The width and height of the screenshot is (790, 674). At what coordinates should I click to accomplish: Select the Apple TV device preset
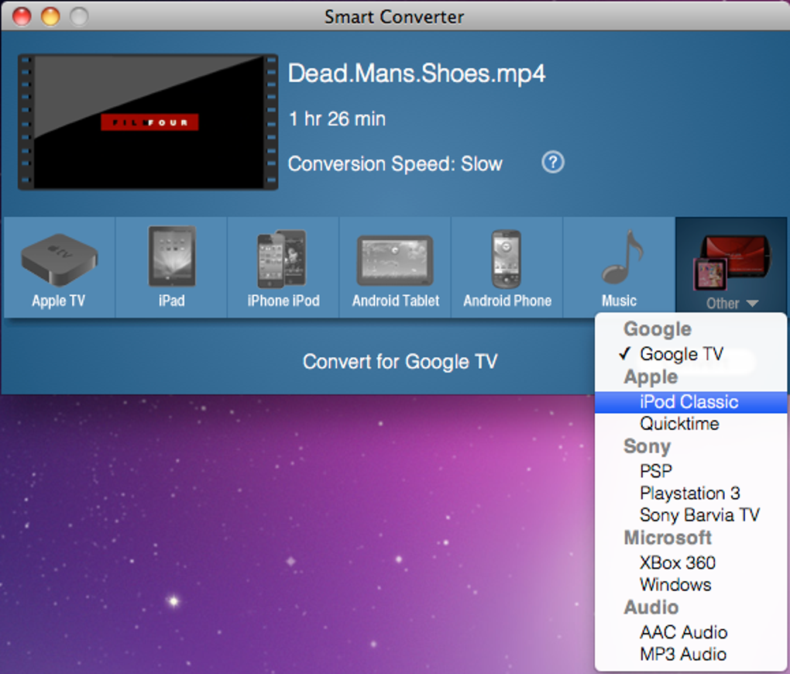click(60, 268)
